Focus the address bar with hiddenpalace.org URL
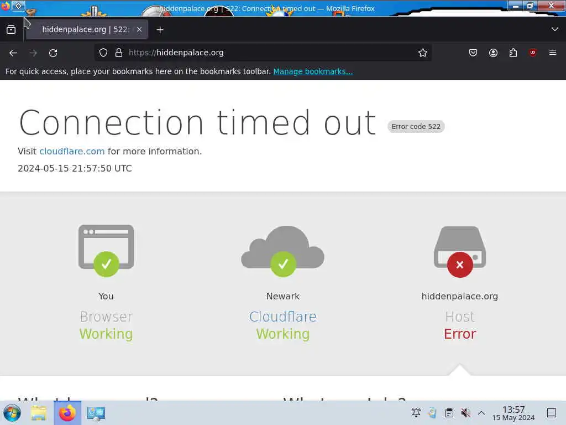 pos(263,53)
